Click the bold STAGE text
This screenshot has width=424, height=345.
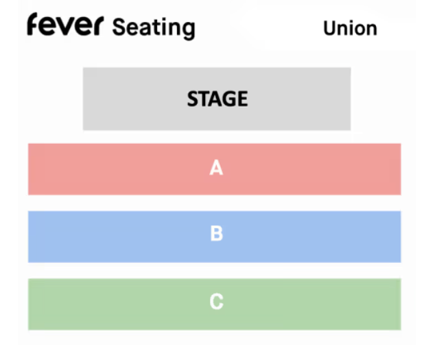(x=217, y=99)
